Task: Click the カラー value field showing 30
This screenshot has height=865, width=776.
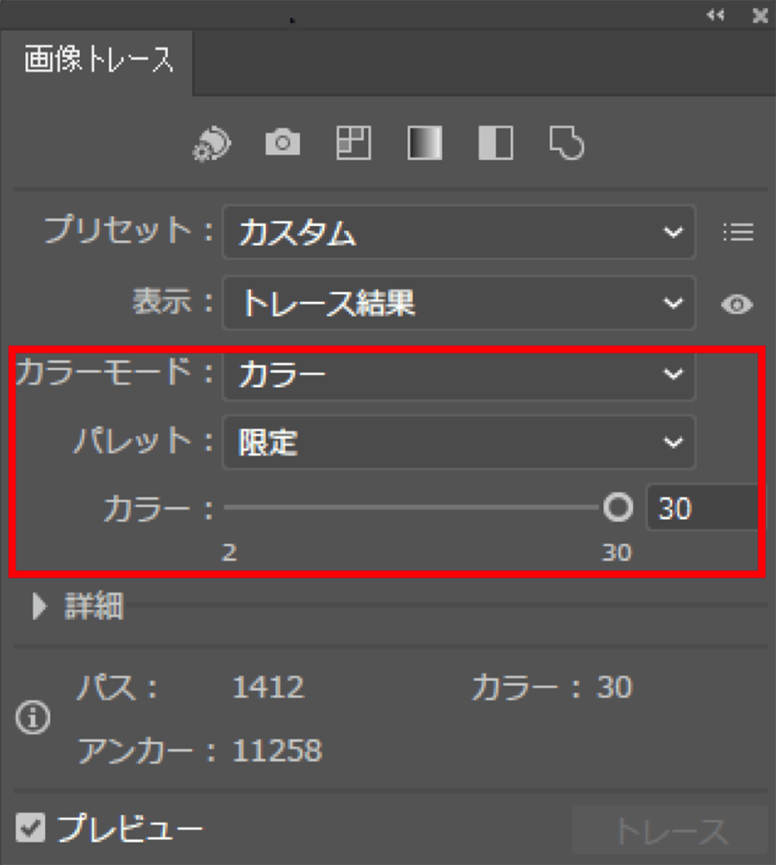Action: tap(704, 507)
